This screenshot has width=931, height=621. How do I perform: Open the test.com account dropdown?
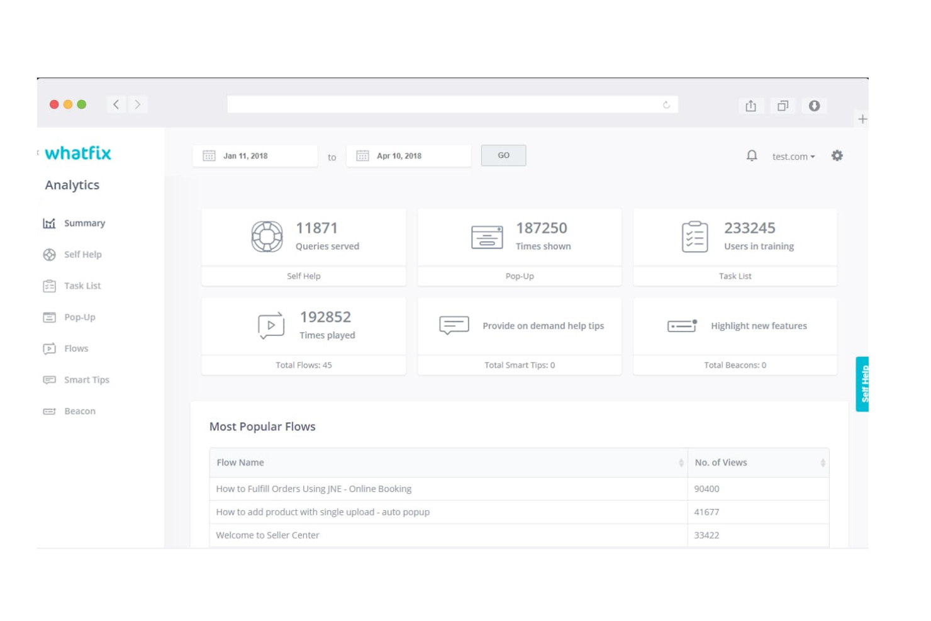click(x=793, y=157)
